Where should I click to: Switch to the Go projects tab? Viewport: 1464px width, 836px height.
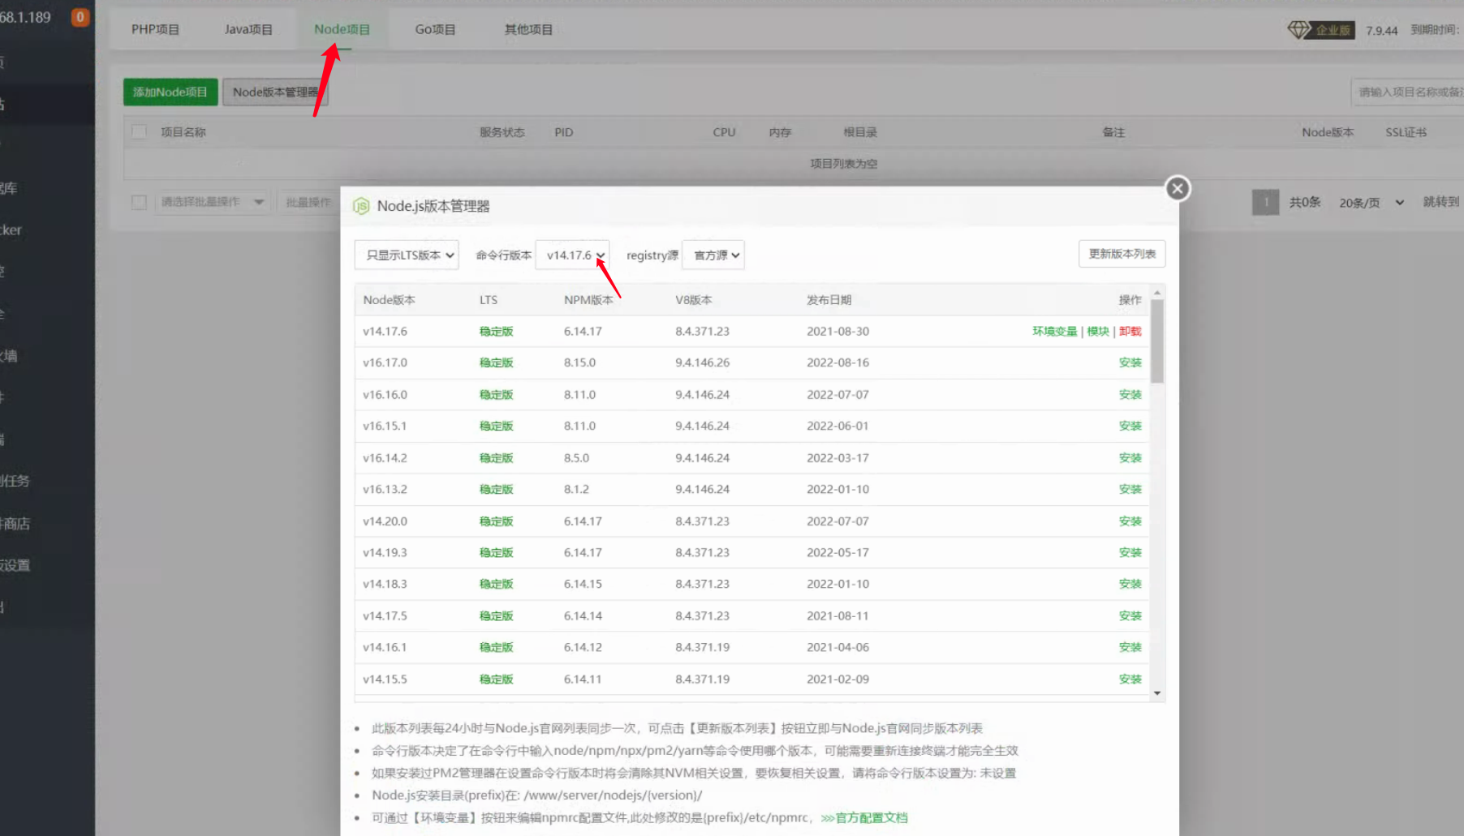tap(435, 30)
